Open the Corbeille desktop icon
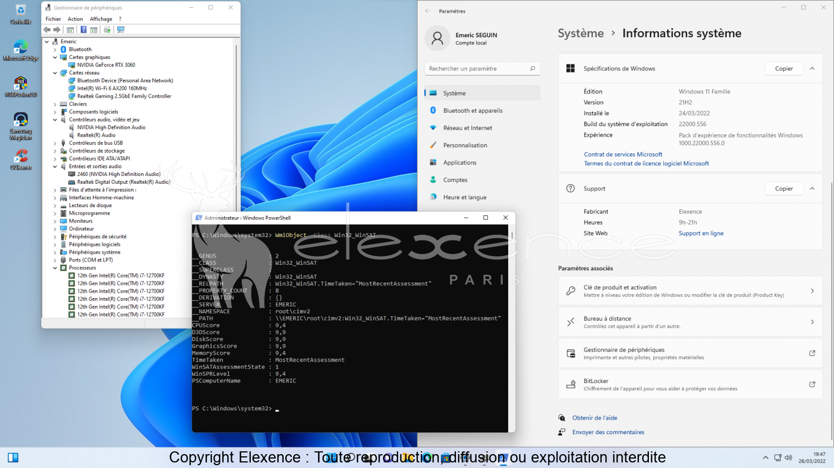The image size is (834, 468). (21, 14)
